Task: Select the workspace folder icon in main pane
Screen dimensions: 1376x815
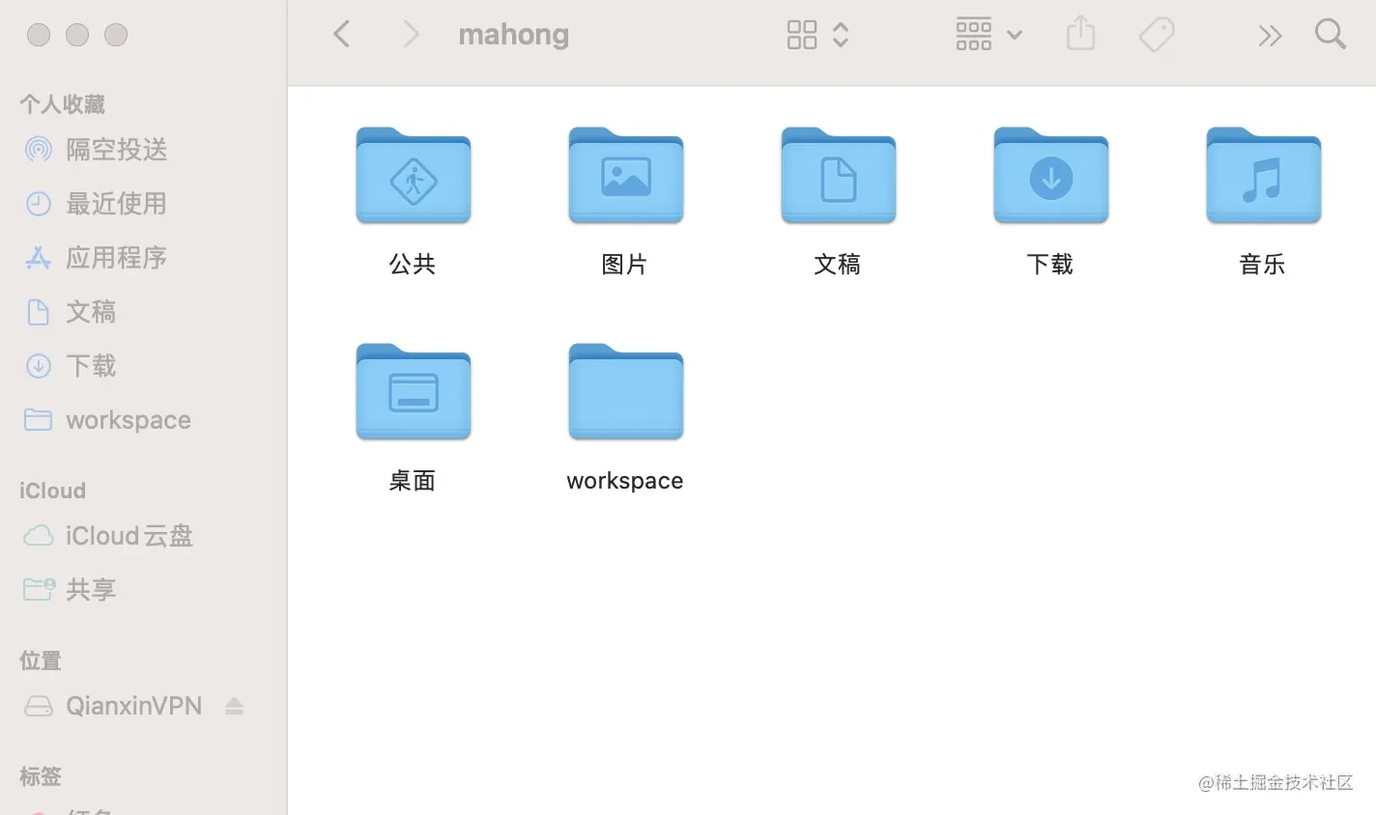Action: pos(626,392)
